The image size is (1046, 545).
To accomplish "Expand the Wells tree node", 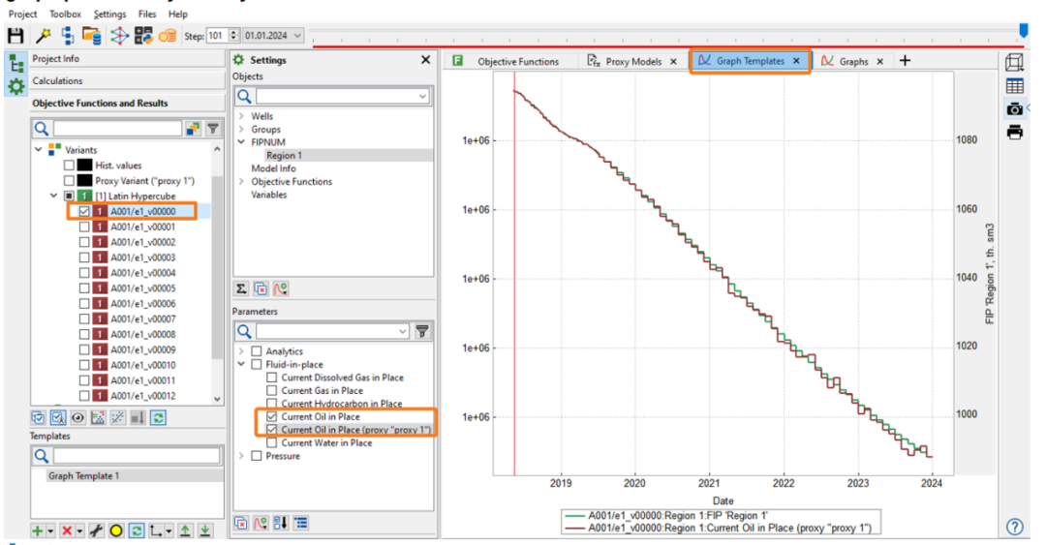I will [x=240, y=116].
